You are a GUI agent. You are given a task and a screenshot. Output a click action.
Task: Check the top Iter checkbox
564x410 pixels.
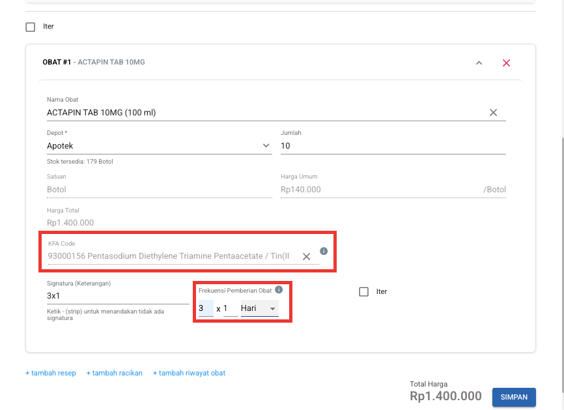(30, 27)
